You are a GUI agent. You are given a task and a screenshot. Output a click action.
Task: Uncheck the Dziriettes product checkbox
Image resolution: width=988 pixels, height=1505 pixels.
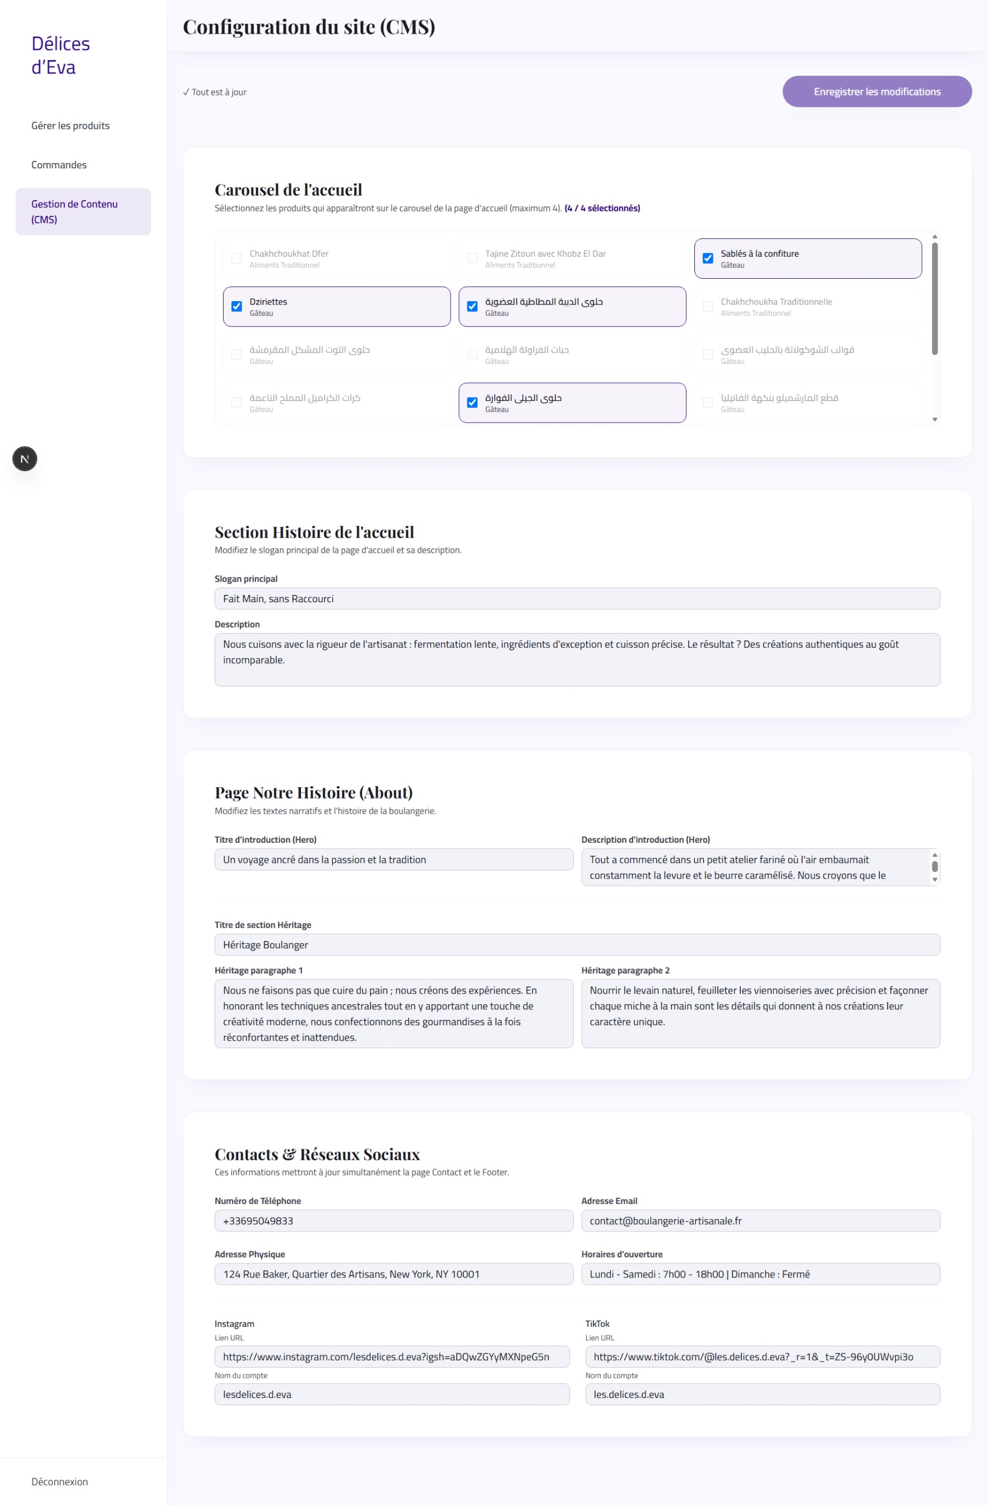point(236,306)
